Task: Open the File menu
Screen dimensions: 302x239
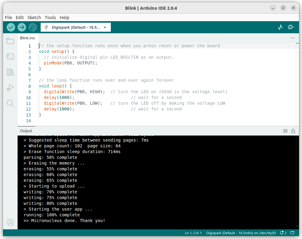Action: 8,18
